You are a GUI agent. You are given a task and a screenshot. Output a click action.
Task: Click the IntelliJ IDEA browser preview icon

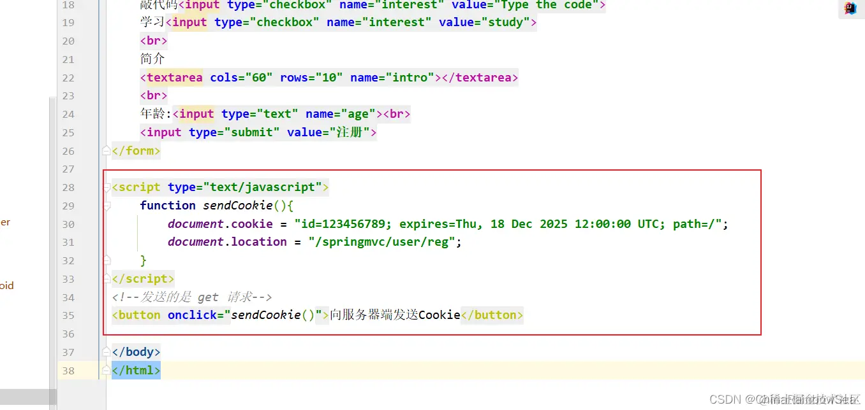(x=850, y=8)
